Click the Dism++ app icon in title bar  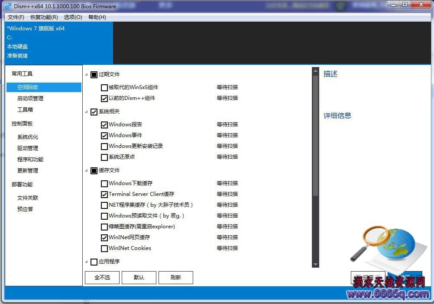[8, 6]
